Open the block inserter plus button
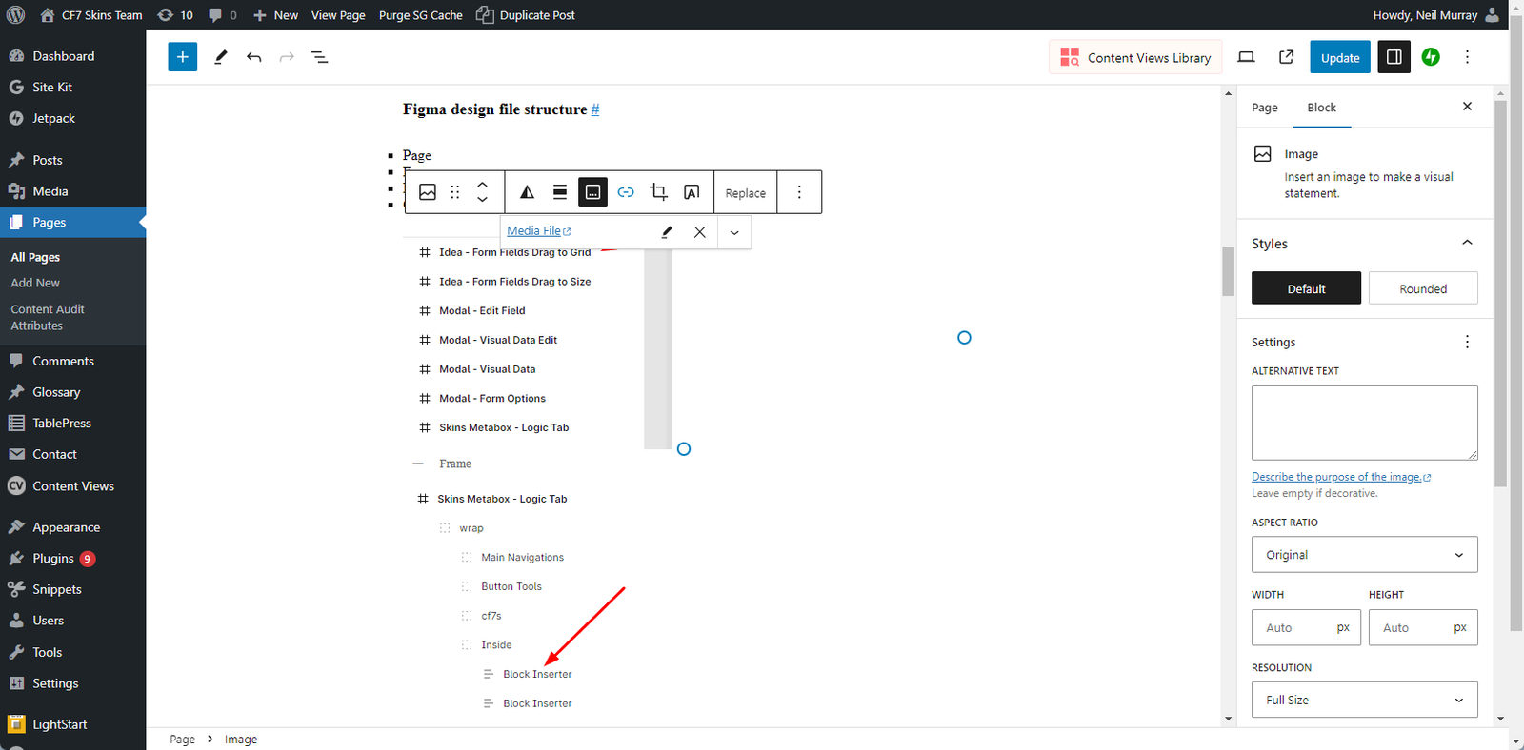The height and width of the screenshot is (750, 1524). click(x=182, y=57)
